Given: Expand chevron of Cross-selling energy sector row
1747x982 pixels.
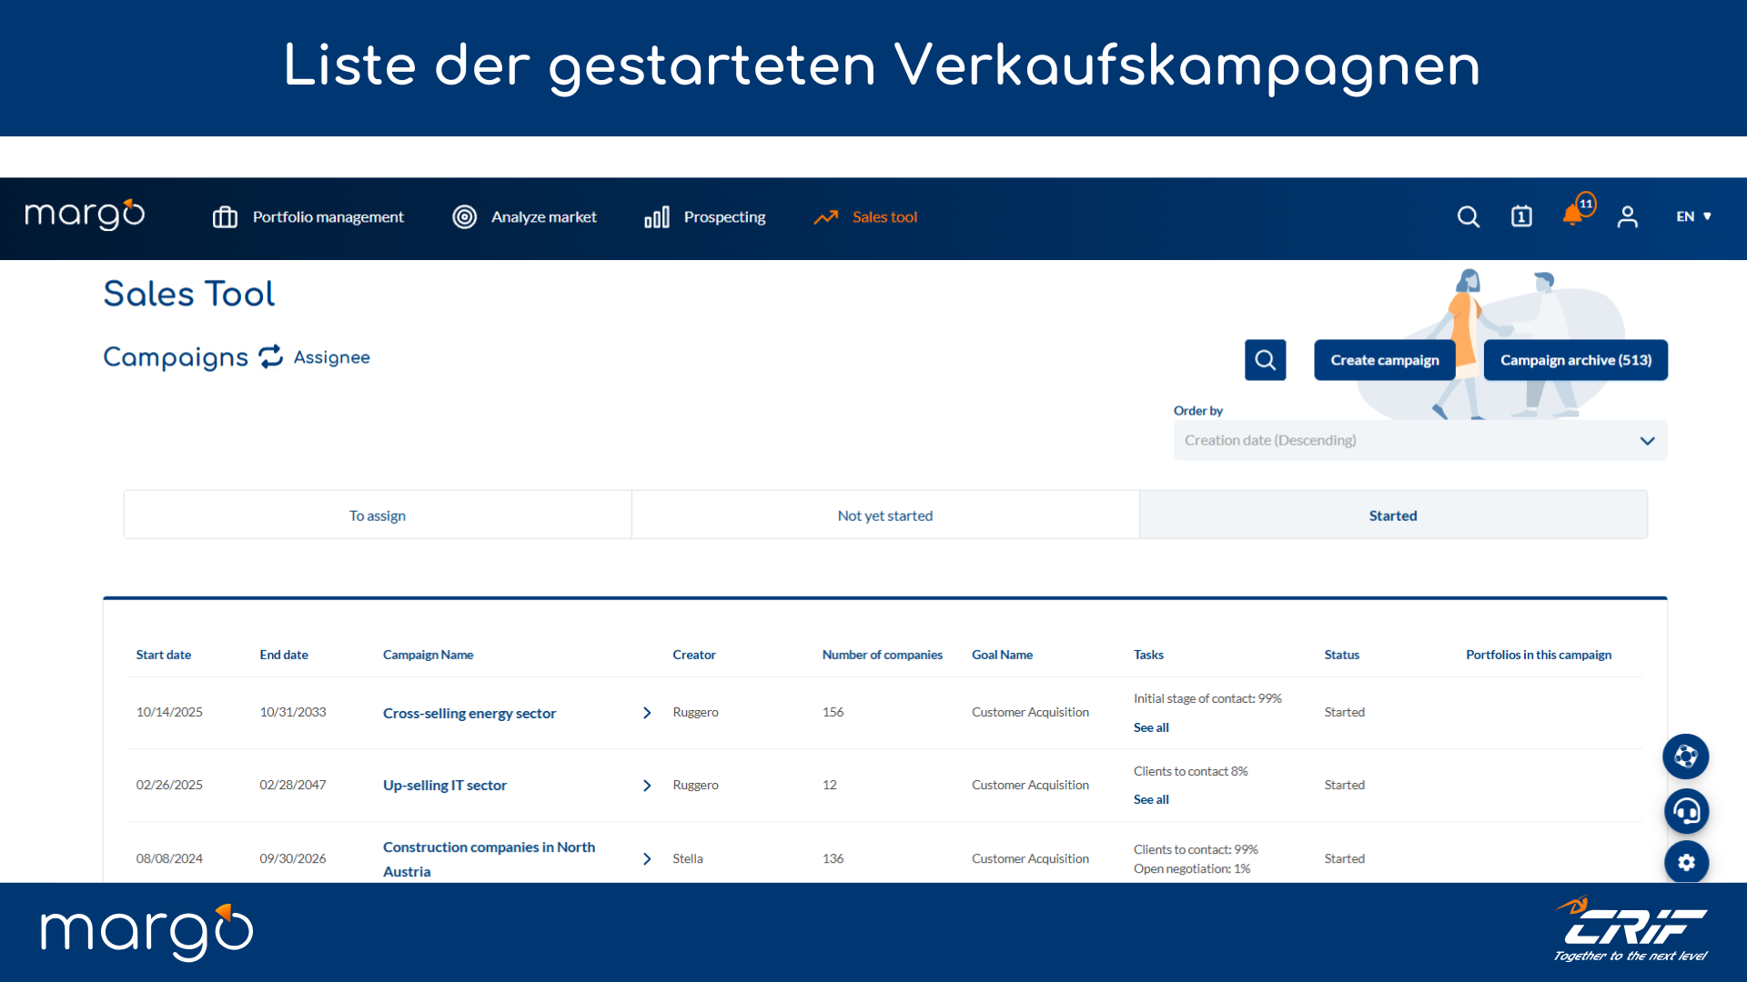Looking at the screenshot, I should pyautogui.click(x=647, y=713).
